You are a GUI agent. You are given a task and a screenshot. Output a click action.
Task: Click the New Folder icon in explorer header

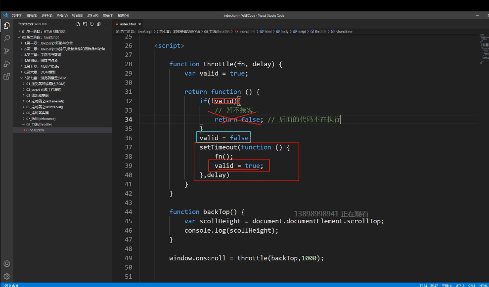85,24
